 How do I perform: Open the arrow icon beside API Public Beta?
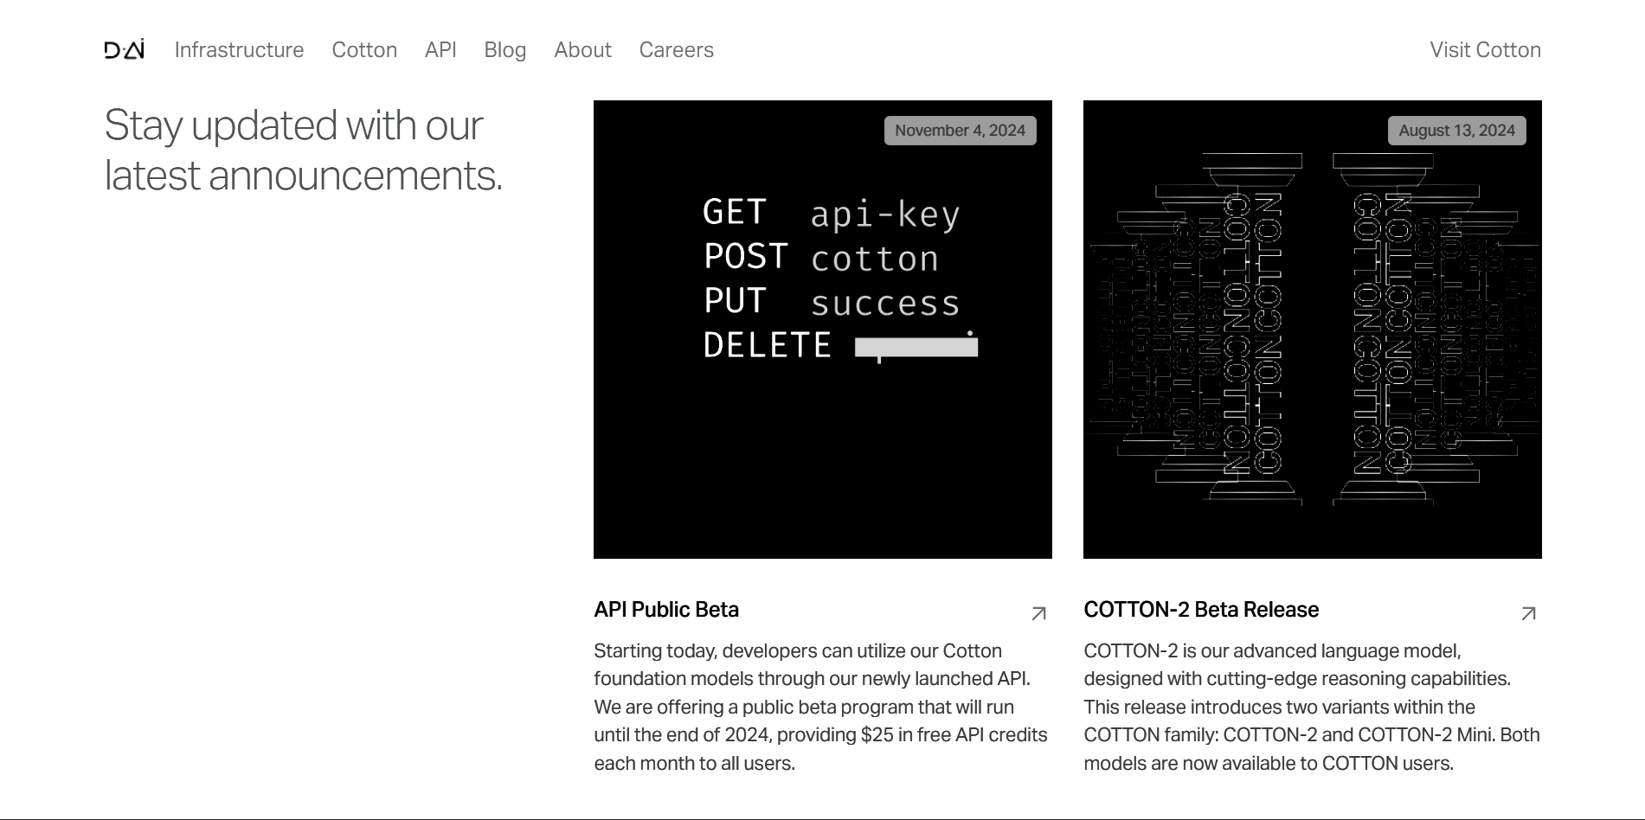click(x=1038, y=613)
